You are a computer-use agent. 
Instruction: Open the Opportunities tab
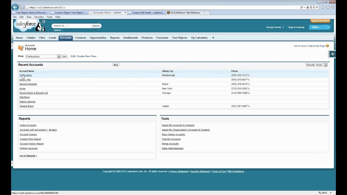(x=98, y=38)
